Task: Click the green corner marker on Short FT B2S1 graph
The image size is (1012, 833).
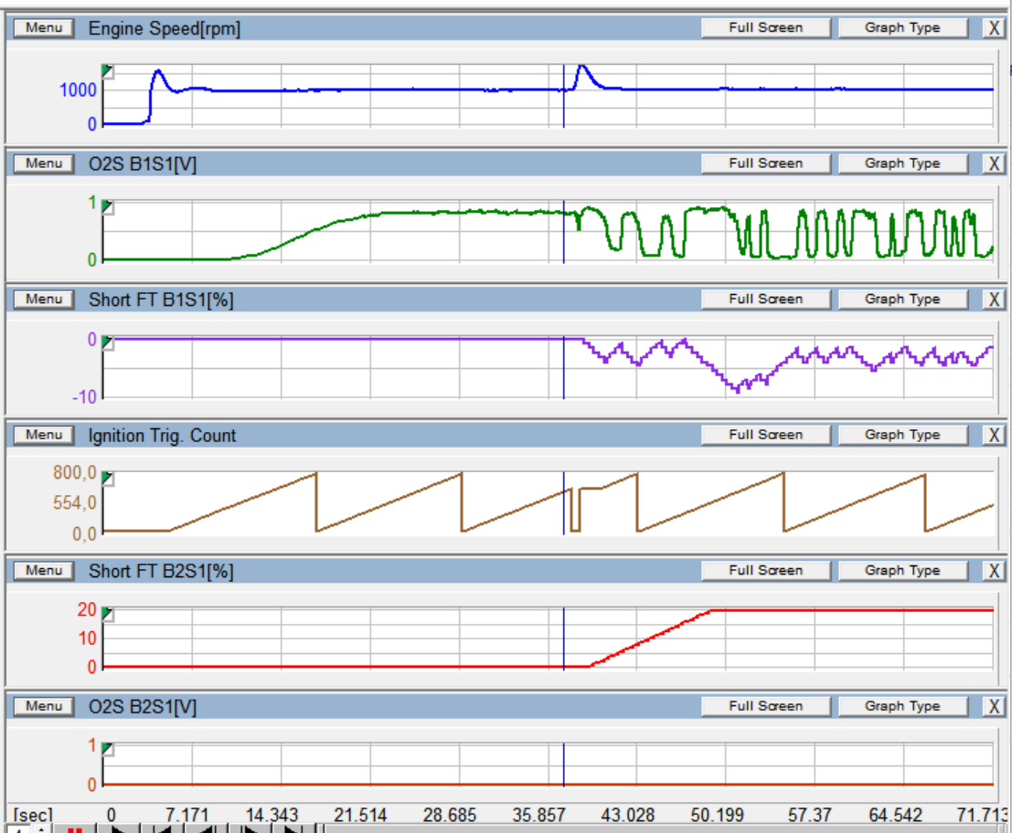Action: pos(108,615)
